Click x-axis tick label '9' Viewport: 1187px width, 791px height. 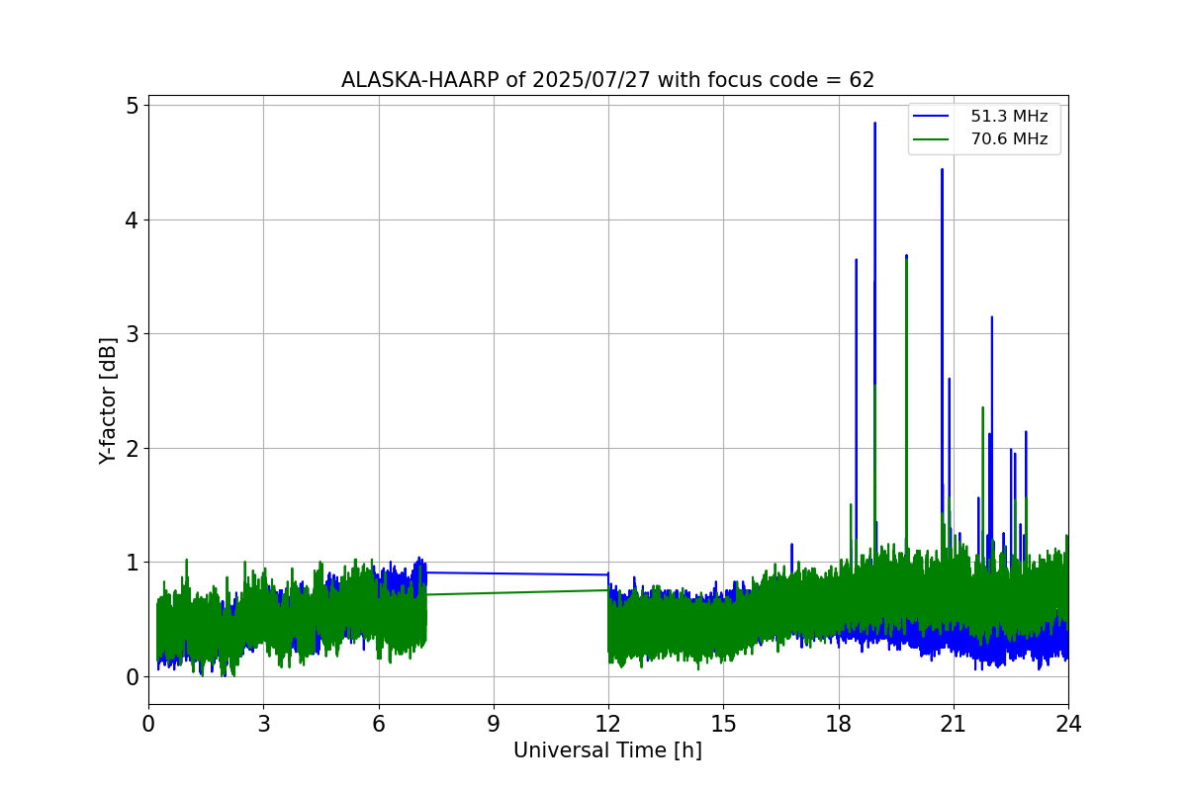coord(494,724)
